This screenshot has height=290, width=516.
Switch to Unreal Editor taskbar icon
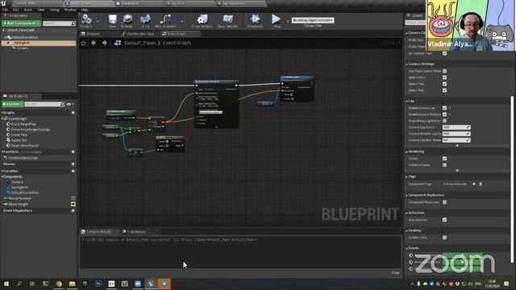[151, 284]
